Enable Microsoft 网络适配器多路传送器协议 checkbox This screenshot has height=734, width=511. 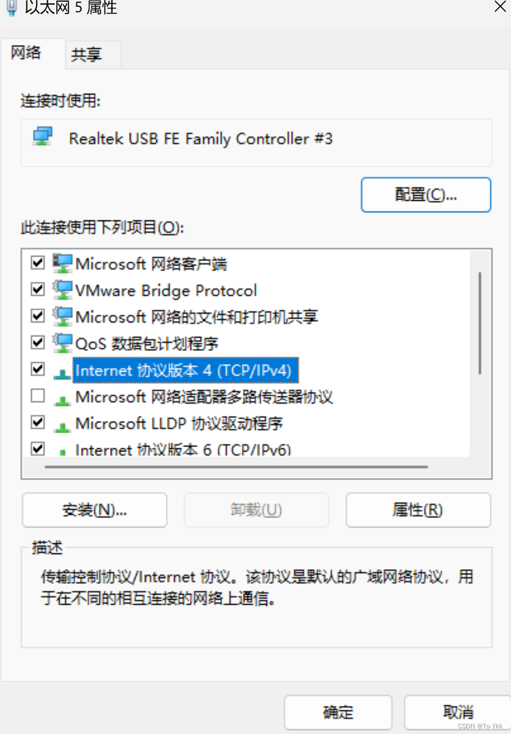[x=38, y=396]
